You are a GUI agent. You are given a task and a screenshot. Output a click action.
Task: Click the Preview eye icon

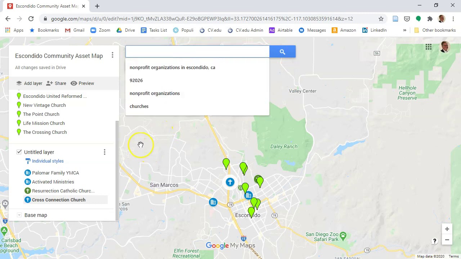tap(74, 83)
